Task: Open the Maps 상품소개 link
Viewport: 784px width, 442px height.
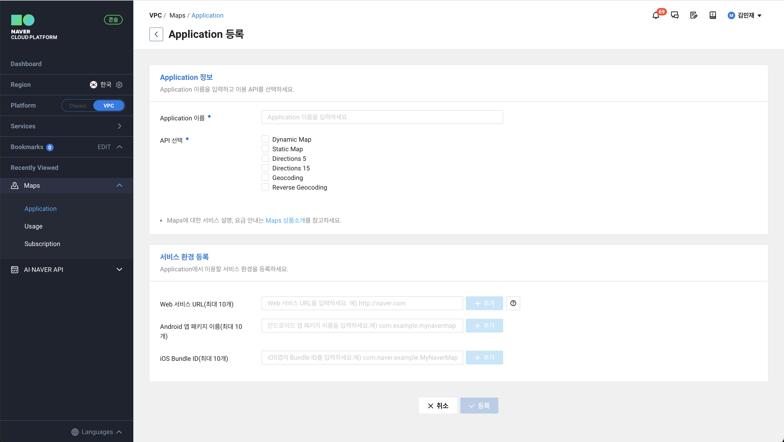Action: [x=285, y=220]
